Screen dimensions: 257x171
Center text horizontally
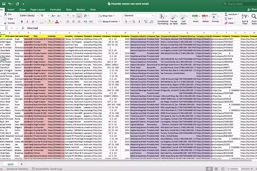[73, 21]
